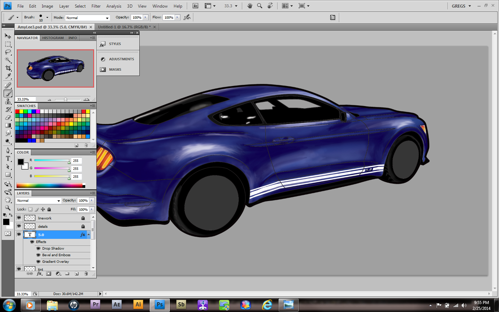The height and width of the screenshot is (312, 499).
Task: Select the Magic Wand tool
Action: 8,60
